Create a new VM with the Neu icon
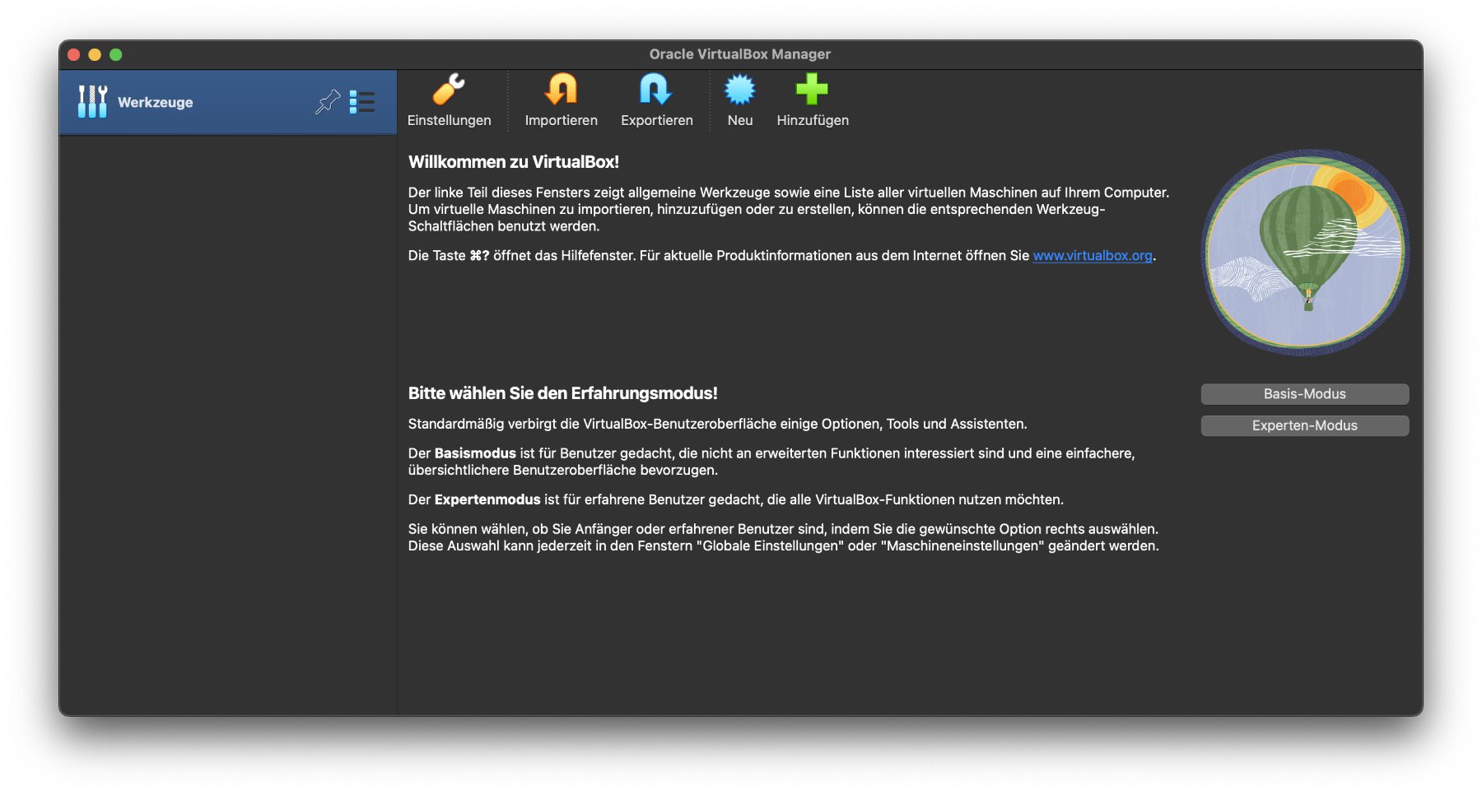This screenshot has height=794, width=1482. [739, 90]
